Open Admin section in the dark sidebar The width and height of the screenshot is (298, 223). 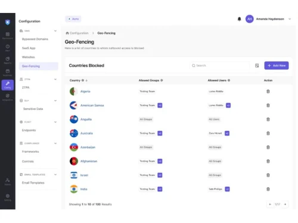coord(8,181)
